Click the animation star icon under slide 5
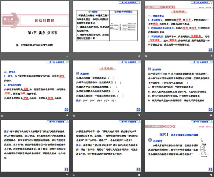214x177 pixels. pos(74,115)
